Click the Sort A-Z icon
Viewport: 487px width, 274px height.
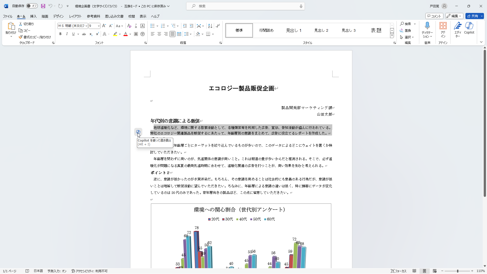point(210,26)
